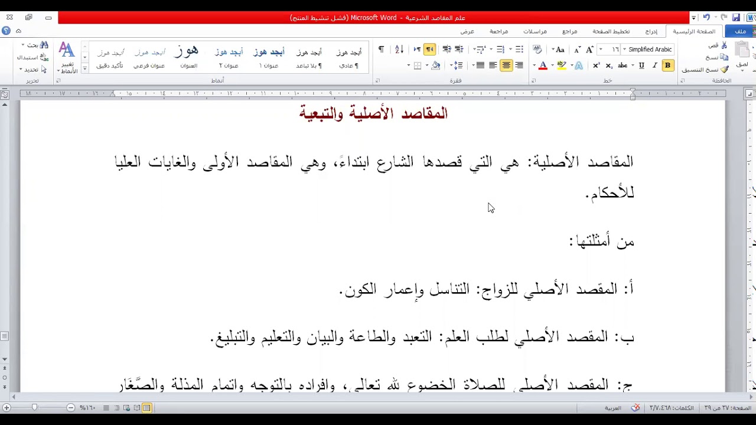The width and height of the screenshot is (756, 425).
Task: Click the multilevel list icon
Action: (481, 50)
